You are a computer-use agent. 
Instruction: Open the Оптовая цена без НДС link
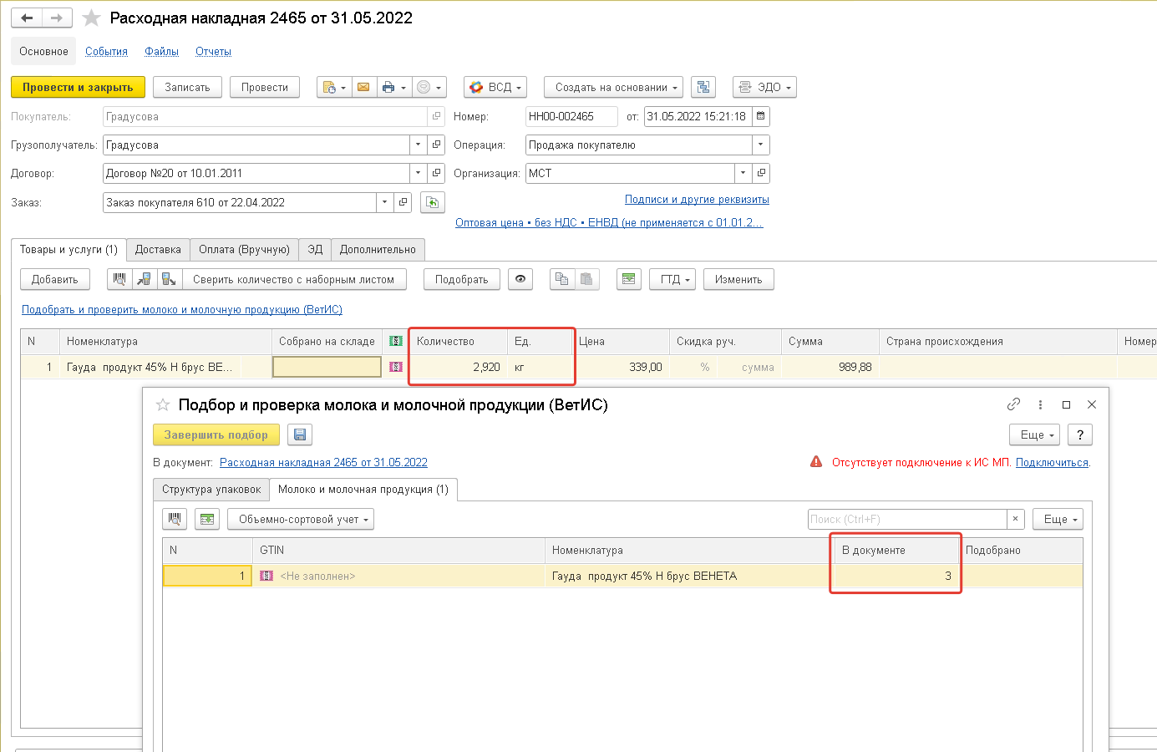[609, 222]
